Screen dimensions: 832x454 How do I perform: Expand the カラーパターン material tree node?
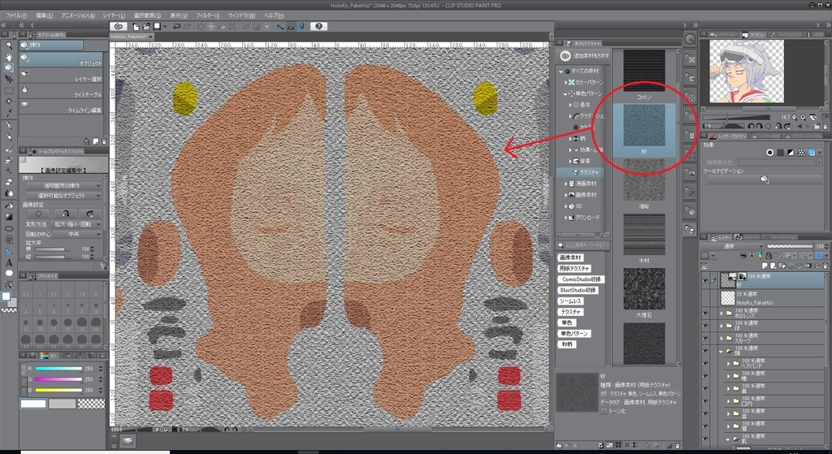pos(565,82)
